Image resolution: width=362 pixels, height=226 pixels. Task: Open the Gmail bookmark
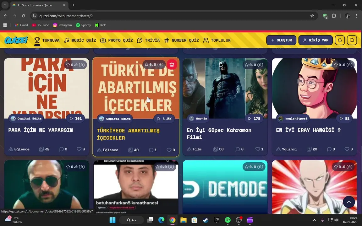pos(21,25)
